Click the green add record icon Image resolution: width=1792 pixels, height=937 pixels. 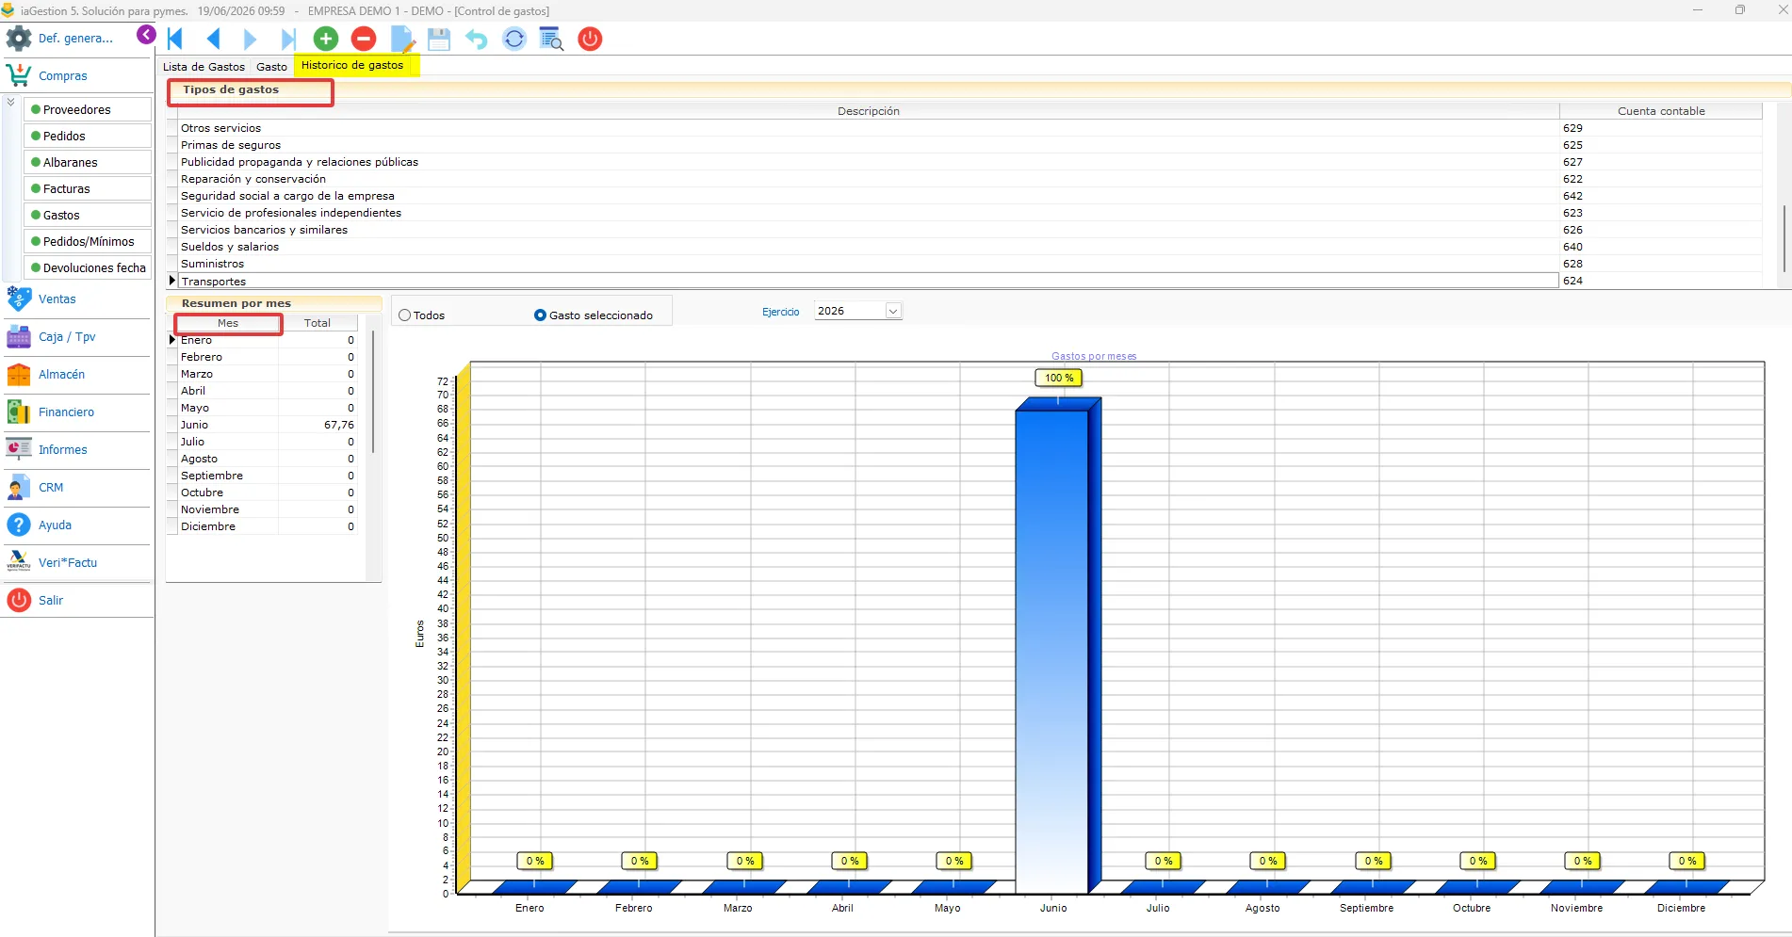tap(326, 39)
